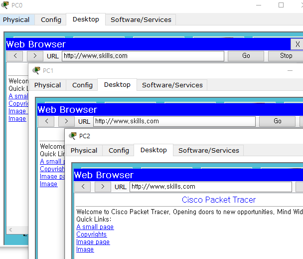Click Go button in PC0 browser
The height and width of the screenshot is (259, 303).
pyautogui.click(x=246, y=56)
